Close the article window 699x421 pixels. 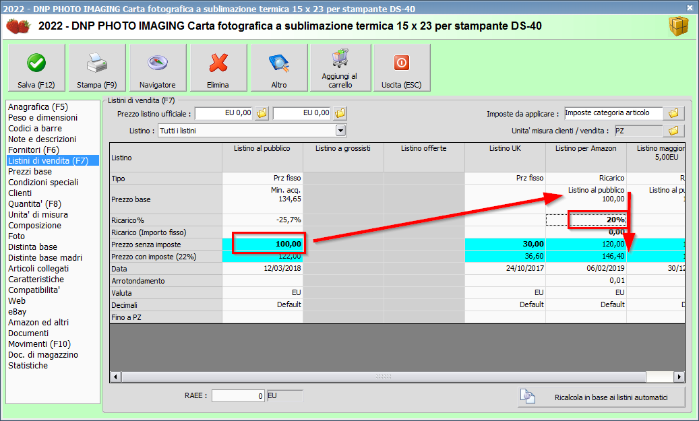(690, 7)
